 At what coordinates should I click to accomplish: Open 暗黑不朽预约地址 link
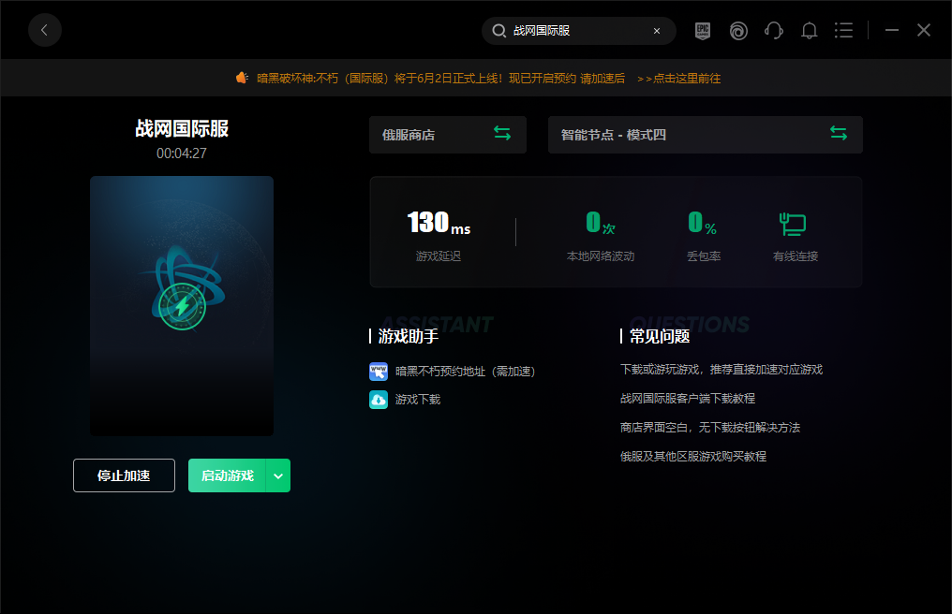(465, 372)
